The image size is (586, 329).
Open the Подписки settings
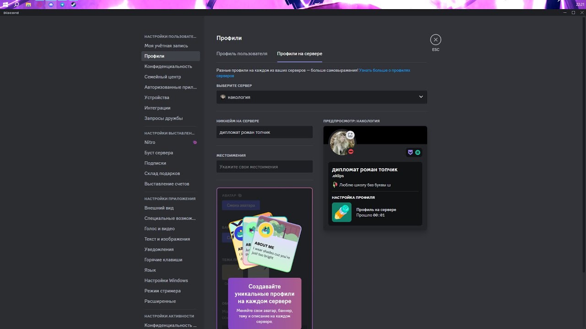[x=170, y=163]
